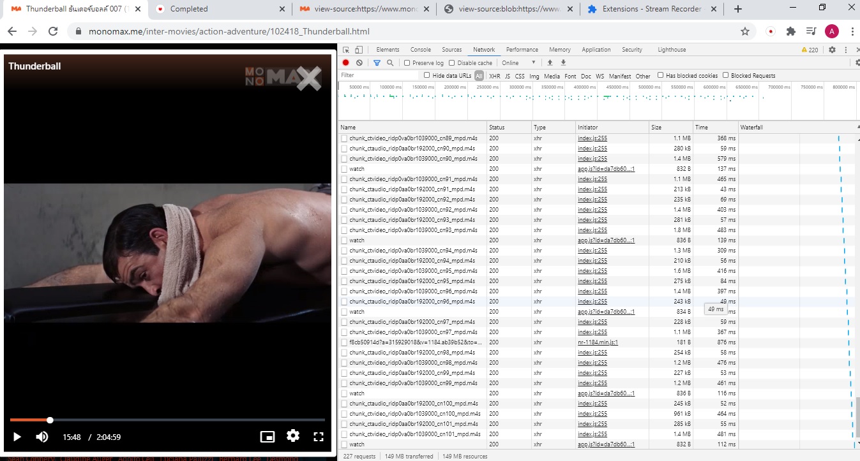The width and height of the screenshot is (860, 461).
Task: Open search in the Network panel
Action: point(390,62)
